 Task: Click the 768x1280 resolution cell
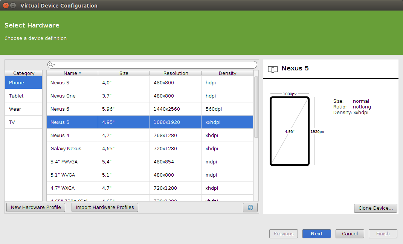176,135
